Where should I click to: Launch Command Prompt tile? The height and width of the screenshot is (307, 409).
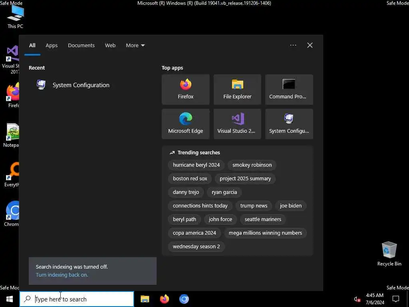[289, 89]
